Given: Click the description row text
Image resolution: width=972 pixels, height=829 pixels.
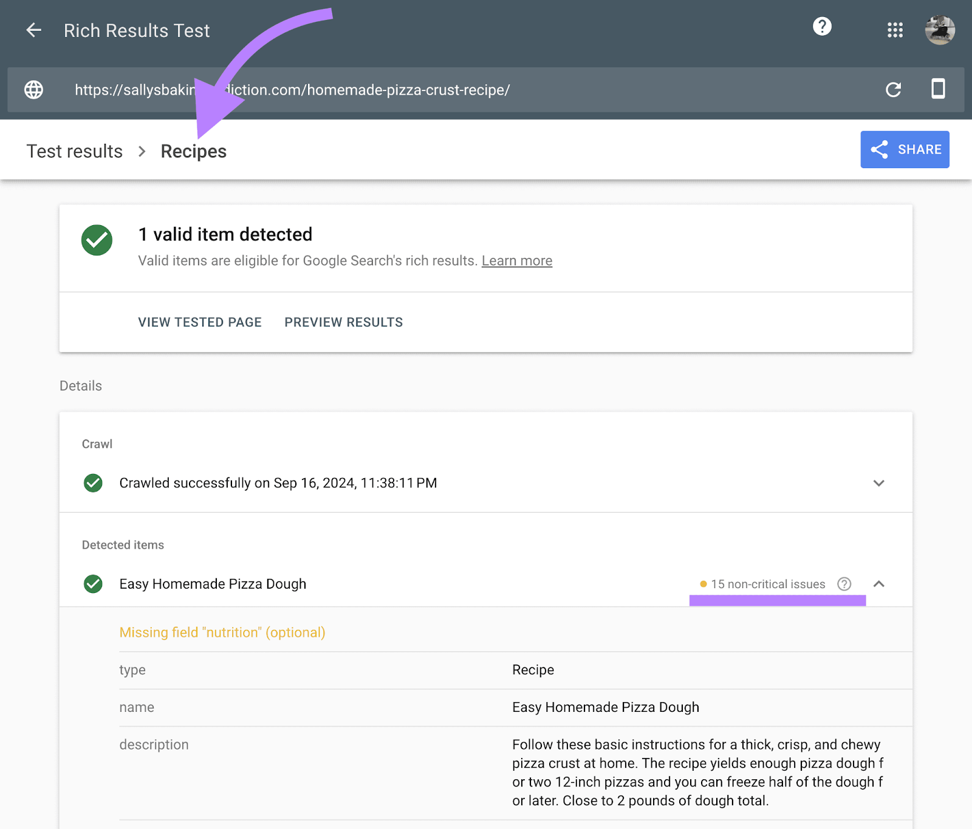Looking at the screenshot, I should pos(697,773).
